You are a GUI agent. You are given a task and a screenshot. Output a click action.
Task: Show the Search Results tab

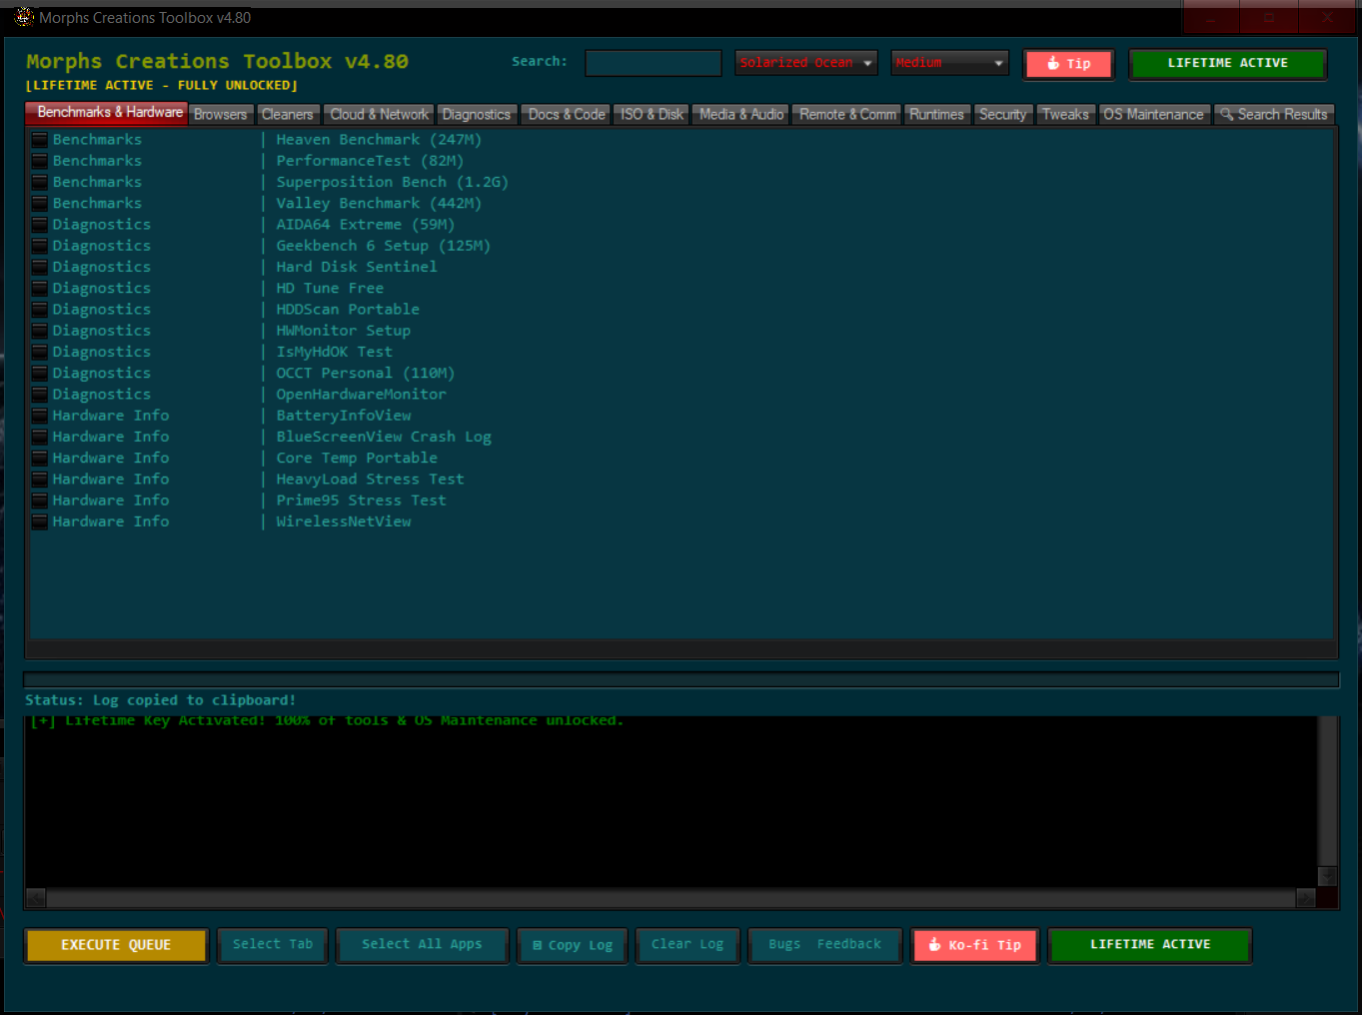pyautogui.click(x=1274, y=115)
